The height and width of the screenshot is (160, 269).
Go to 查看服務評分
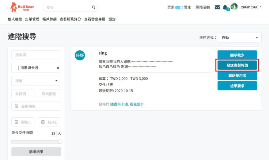(70, 19)
